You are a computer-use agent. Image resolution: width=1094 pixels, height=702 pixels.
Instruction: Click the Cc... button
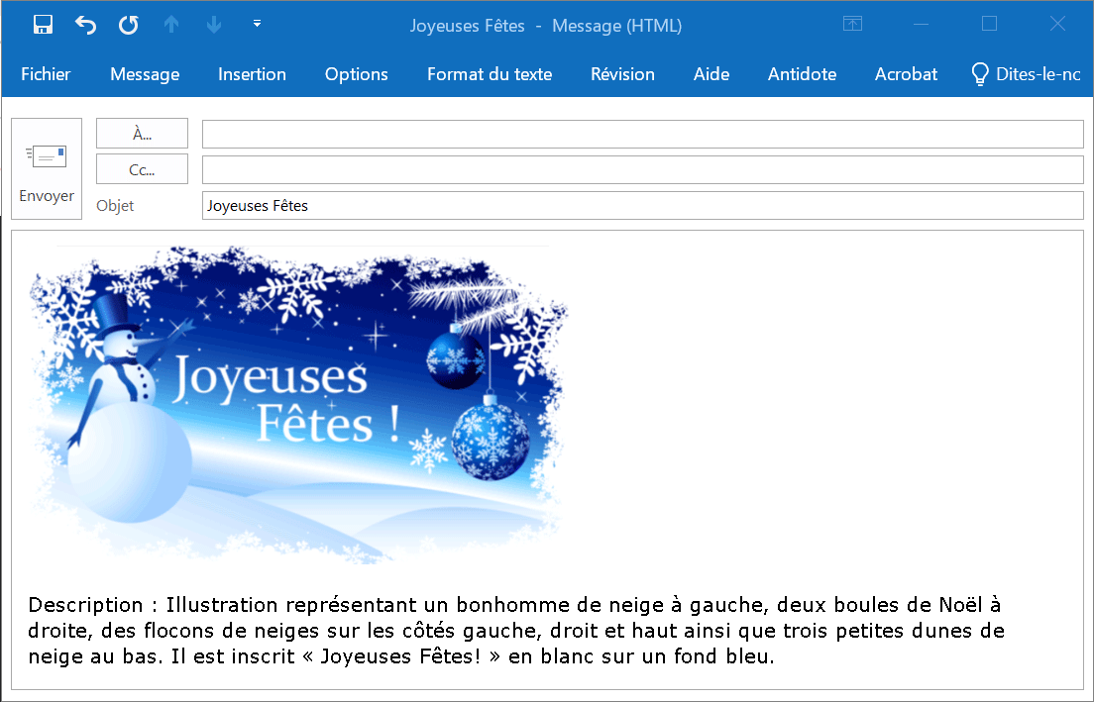(142, 169)
